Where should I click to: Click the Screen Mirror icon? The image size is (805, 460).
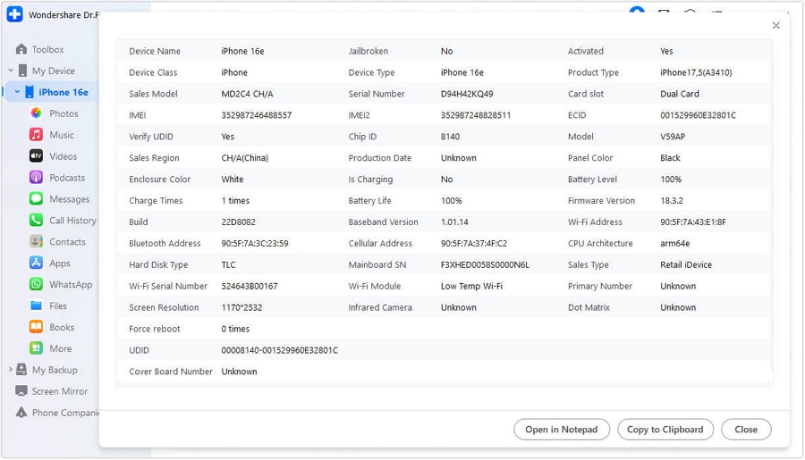click(21, 391)
